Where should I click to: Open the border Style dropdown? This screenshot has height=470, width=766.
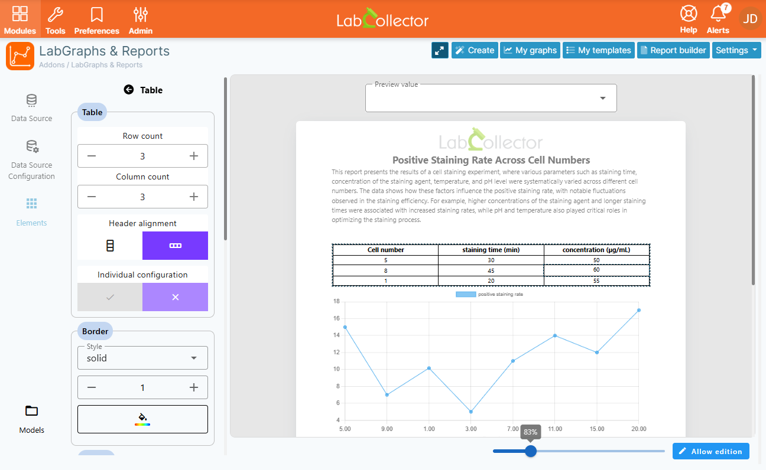click(x=142, y=358)
